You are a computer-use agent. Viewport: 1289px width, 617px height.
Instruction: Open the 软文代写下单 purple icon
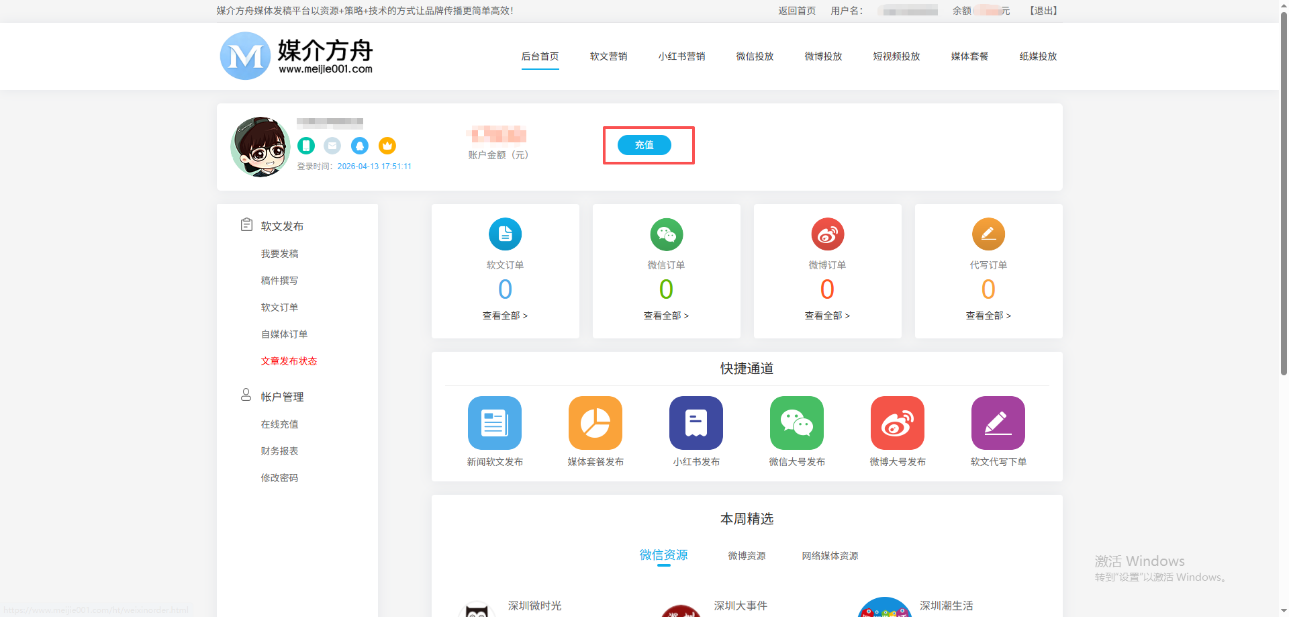click(998, 423)
